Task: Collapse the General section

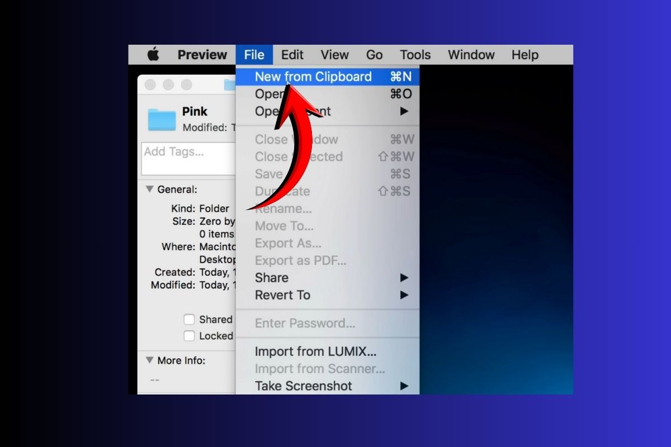Action: pos(149,189)
